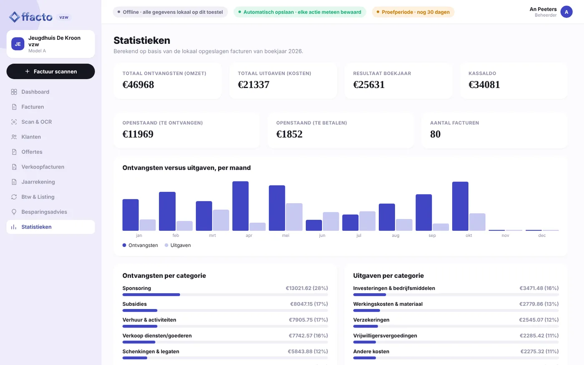Select Verkoopfacturen menu item

(50, 167)
